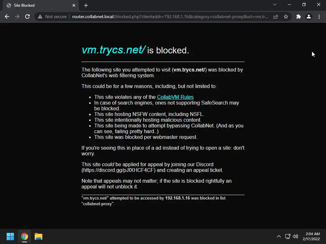This screenshot has width=326, height=244.
Task: Click the "collabnet-proxy" list name text
Action: coord(97,204)
